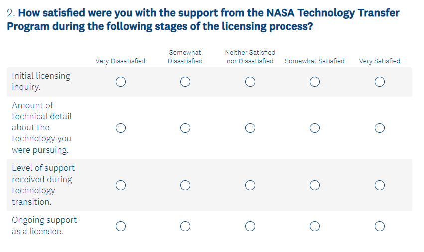Select Very Satisfied for amount of technical detail

[x=380, y=128]
